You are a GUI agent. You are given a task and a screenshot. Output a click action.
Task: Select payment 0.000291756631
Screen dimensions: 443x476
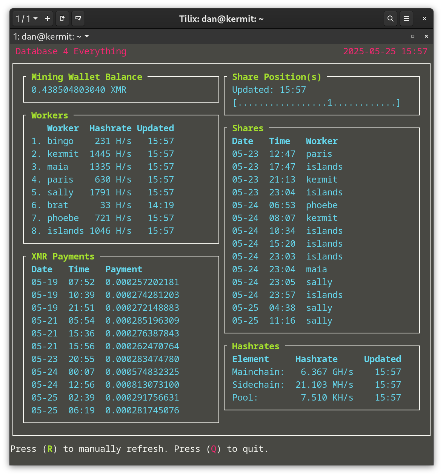(x=142, y=398)
